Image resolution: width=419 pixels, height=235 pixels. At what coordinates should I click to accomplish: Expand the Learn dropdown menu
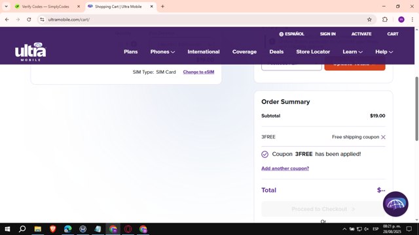[x=352, y=52]
